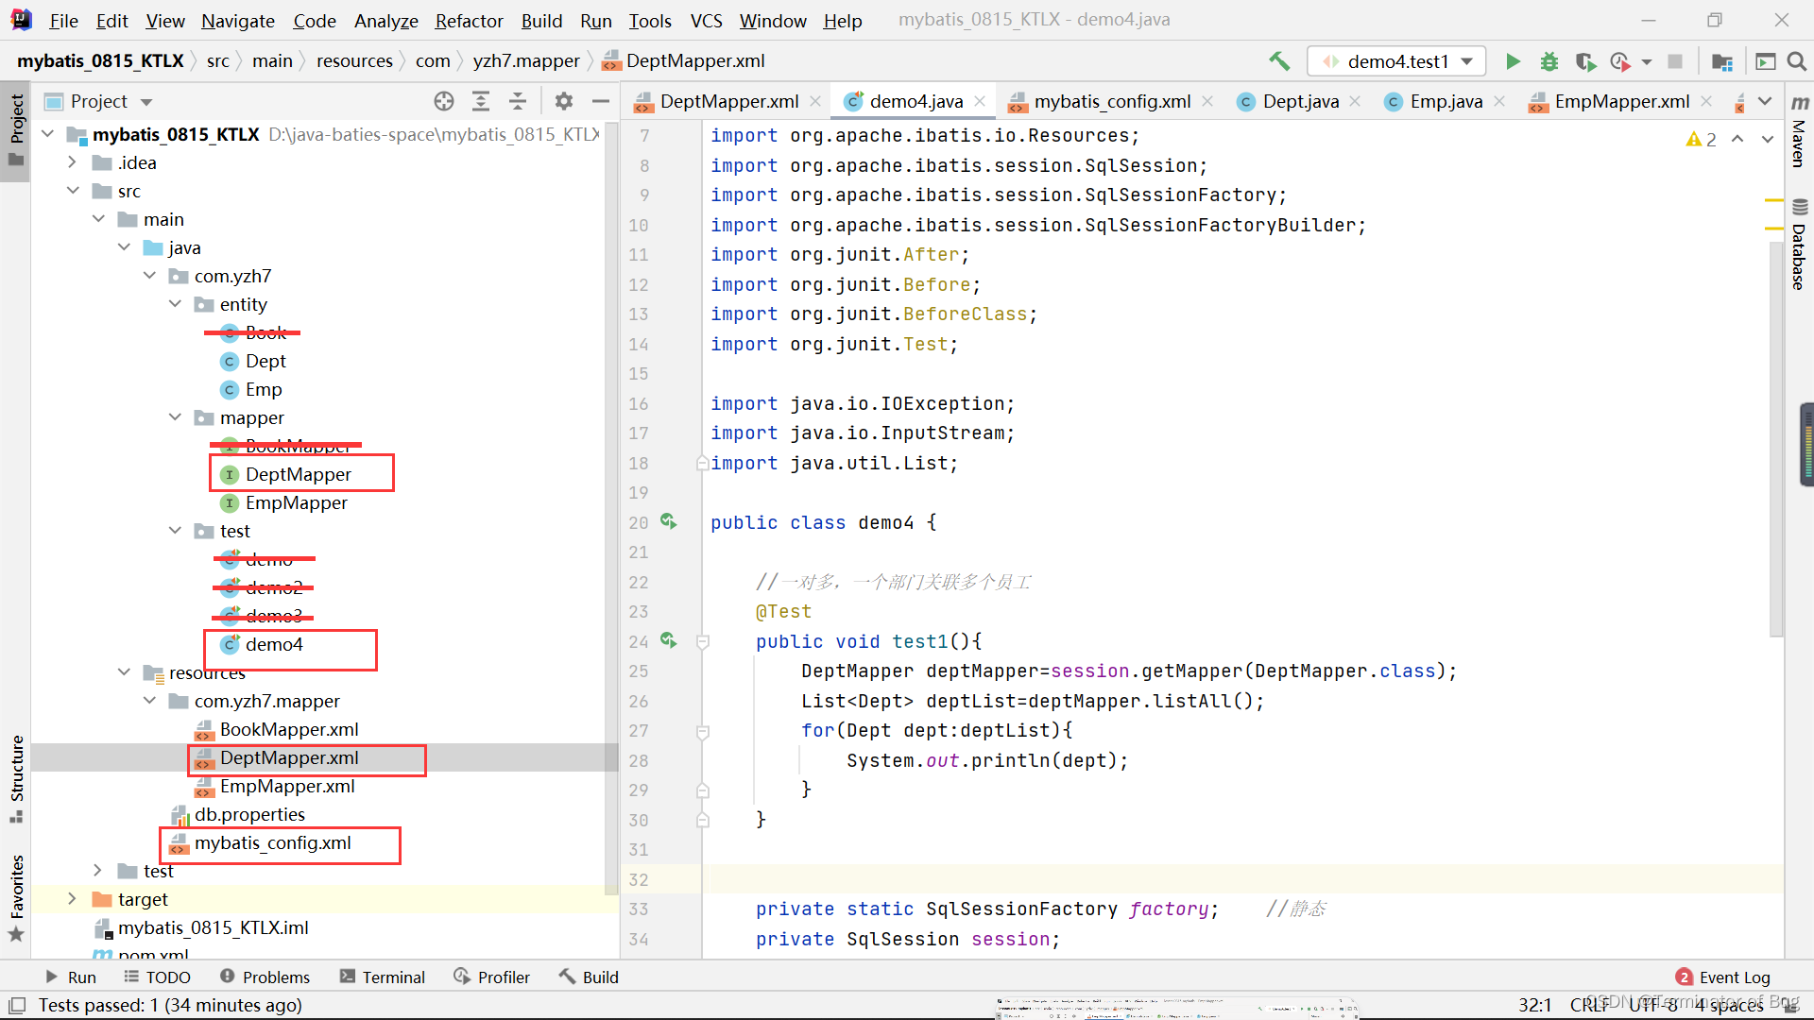The width and height of the screenshot is (1814, 1020).
Task: Hide the Project panel with minus icon
Action: (x=601, y=101)
